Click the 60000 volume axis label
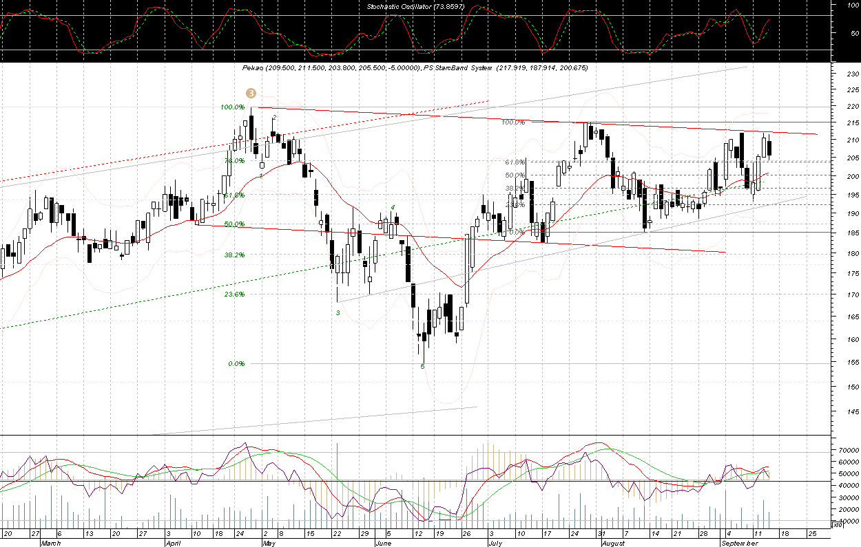861x547 pixels. pyautogui.click(x=849, y=462)
